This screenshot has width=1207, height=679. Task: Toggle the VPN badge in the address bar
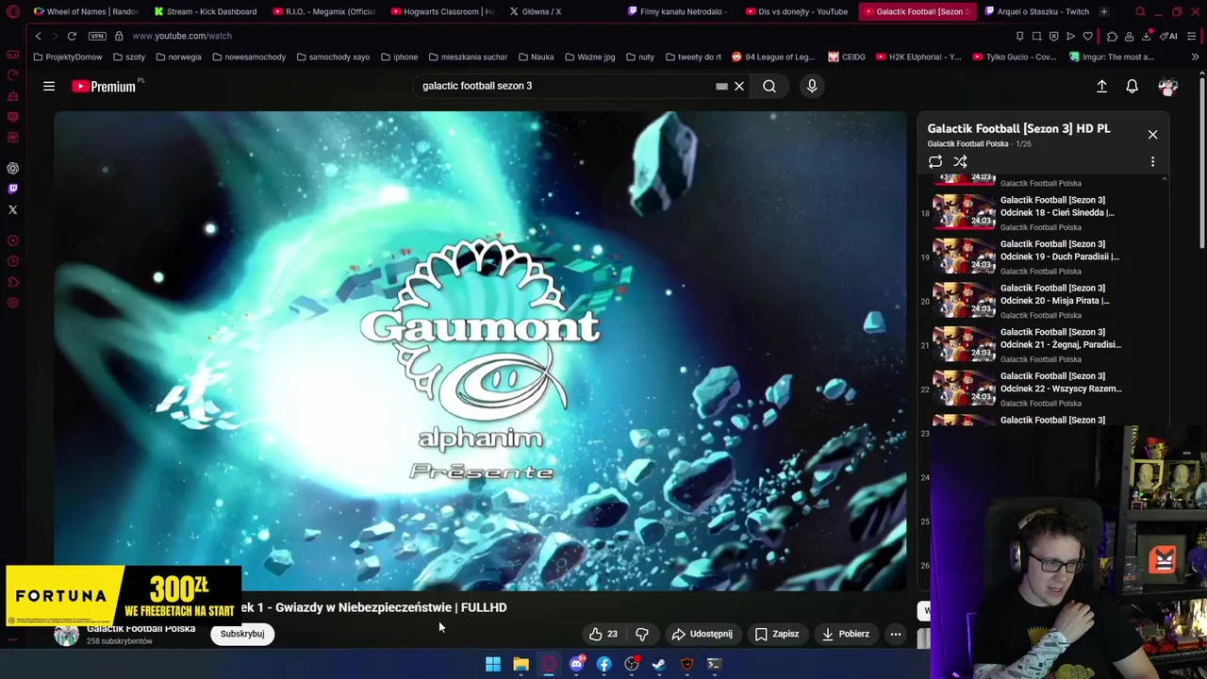coord(97,36)
